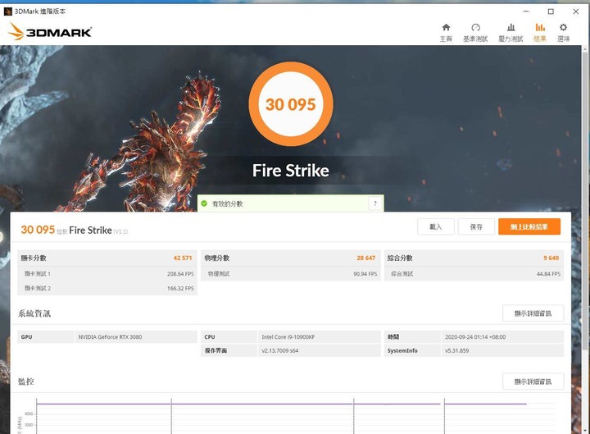Click the combined score value 9 640

pos(551,258)
